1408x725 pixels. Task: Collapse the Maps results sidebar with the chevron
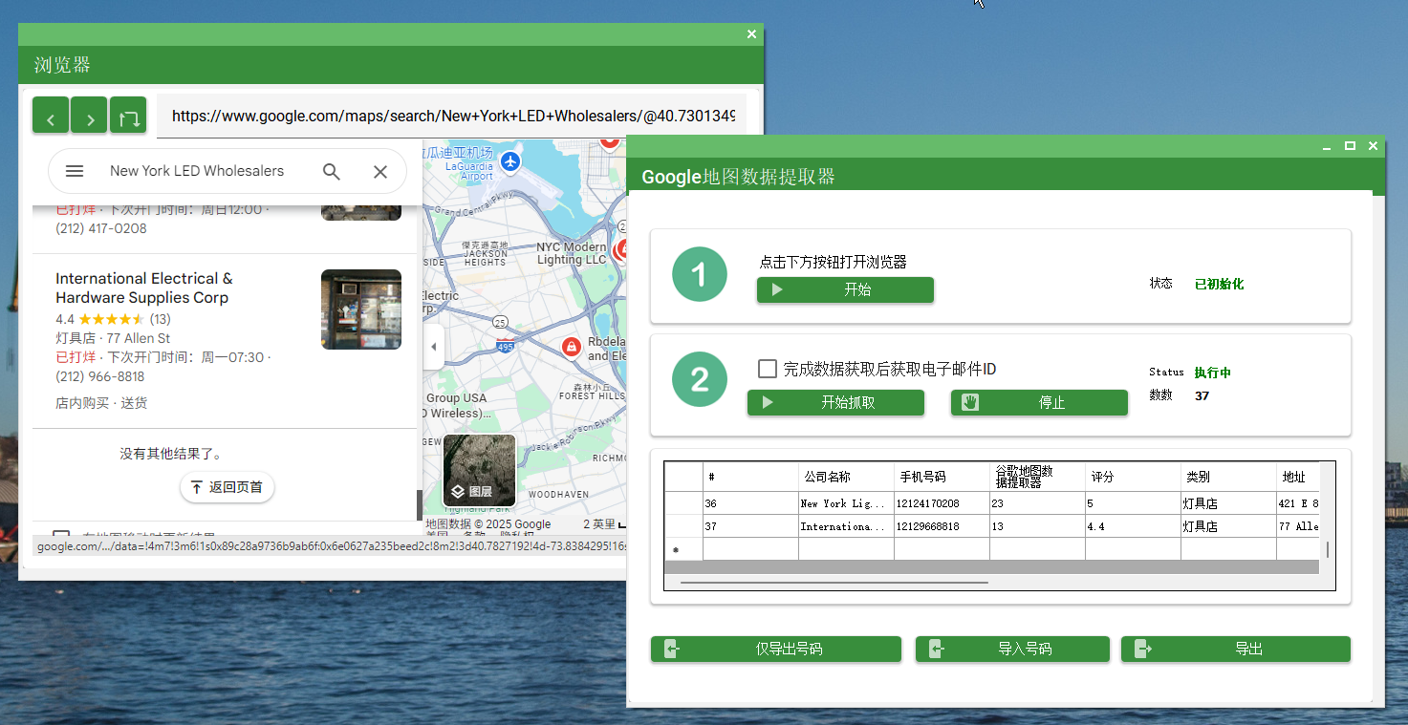tap(434, 346)
